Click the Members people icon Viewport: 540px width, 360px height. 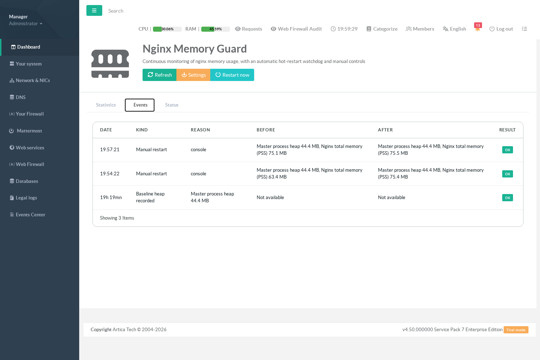[x=409, y=29]
